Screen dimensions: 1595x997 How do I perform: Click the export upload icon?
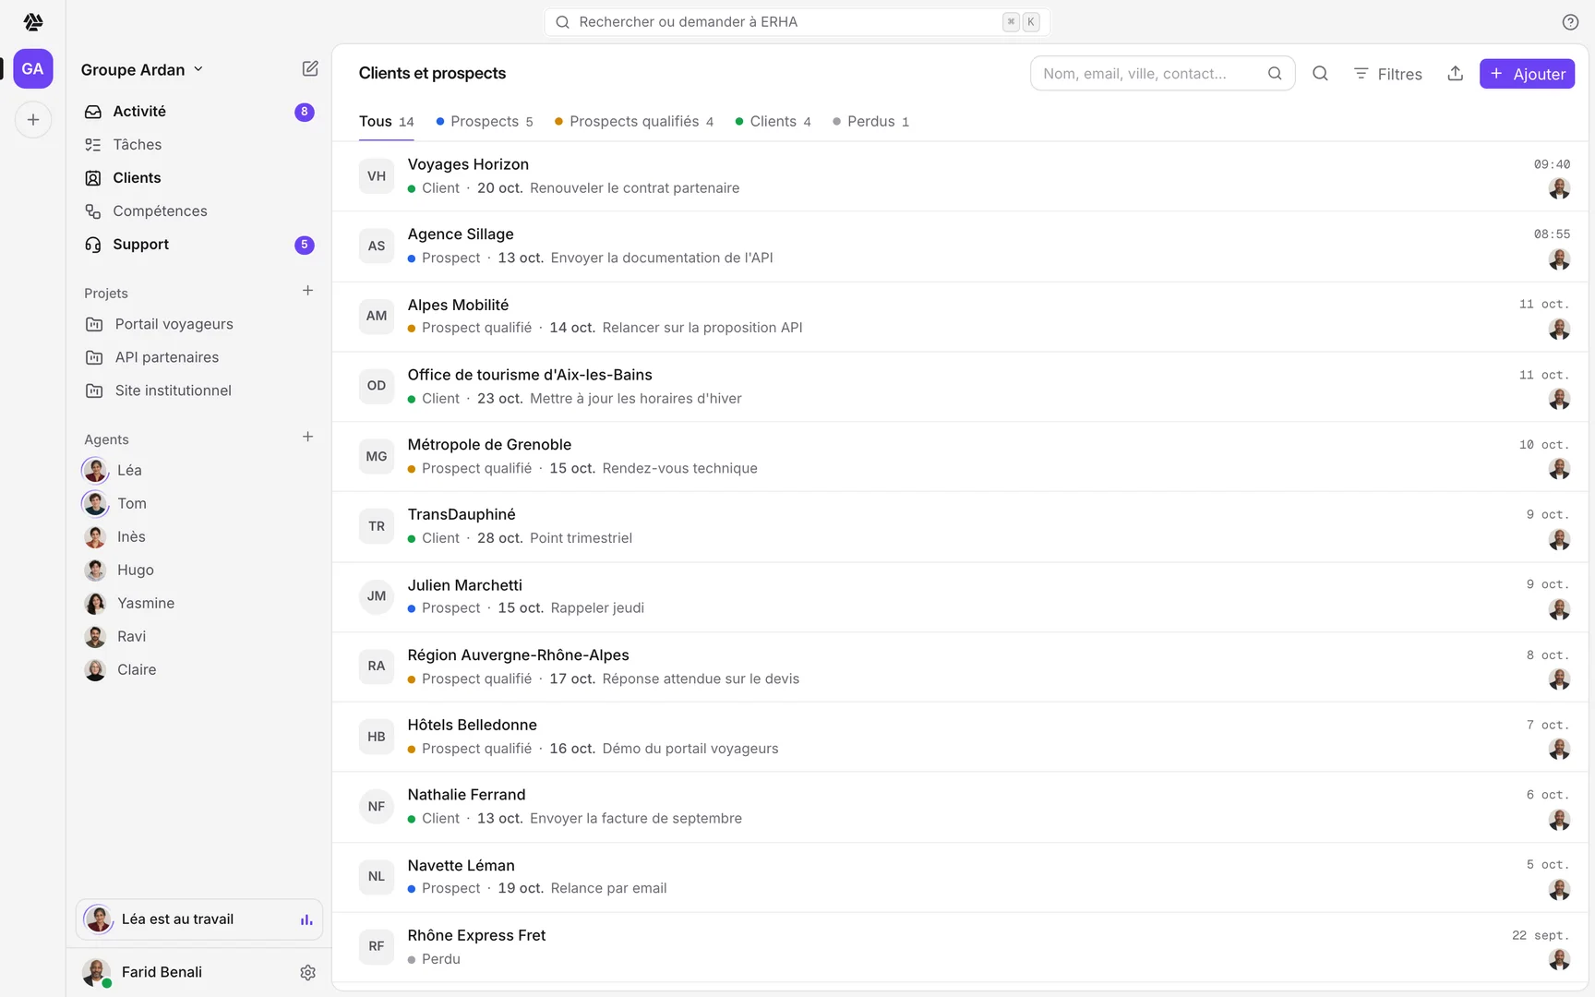pyautogui.click(x=1456, y=74)
